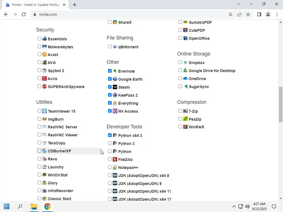The height and width of the screenshot is (212, 283).
Task: Tick the Python 3 checkbox
Action: [x=110, y=143]
